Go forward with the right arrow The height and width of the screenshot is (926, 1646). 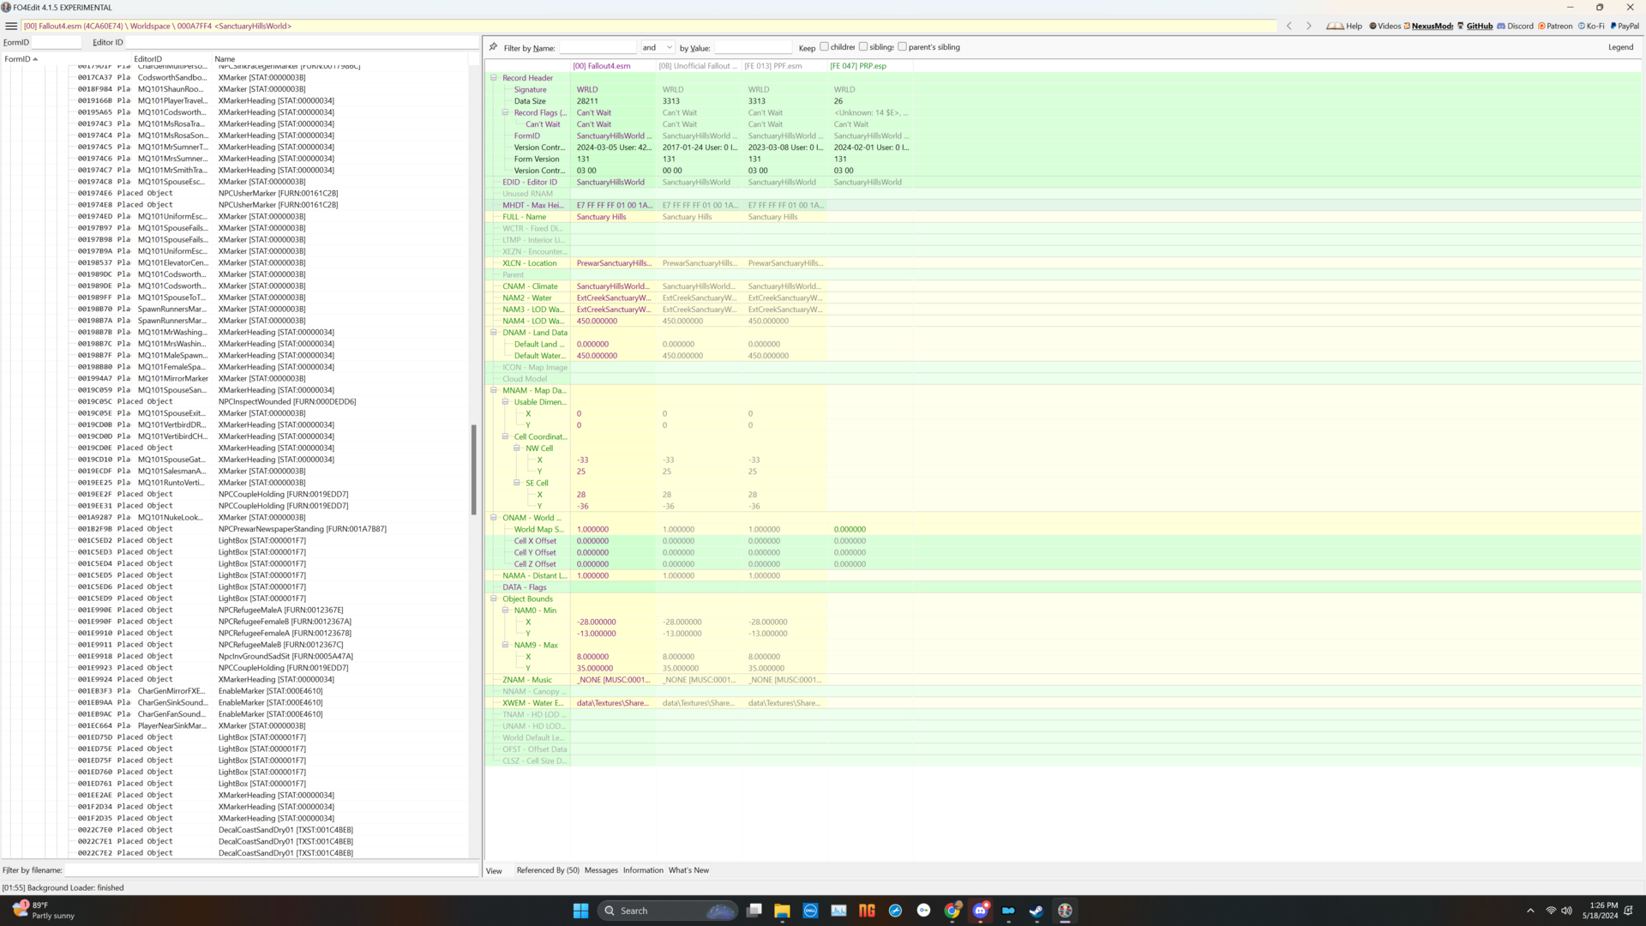click(1308, 26)
